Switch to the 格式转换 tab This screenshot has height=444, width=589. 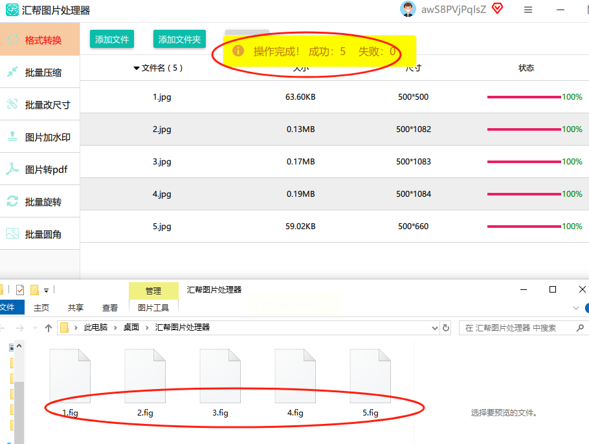[x=40, y=39]
